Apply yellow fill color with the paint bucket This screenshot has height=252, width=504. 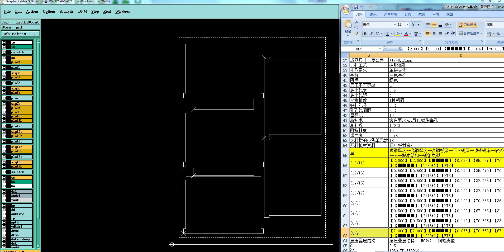tap(397, 34)
